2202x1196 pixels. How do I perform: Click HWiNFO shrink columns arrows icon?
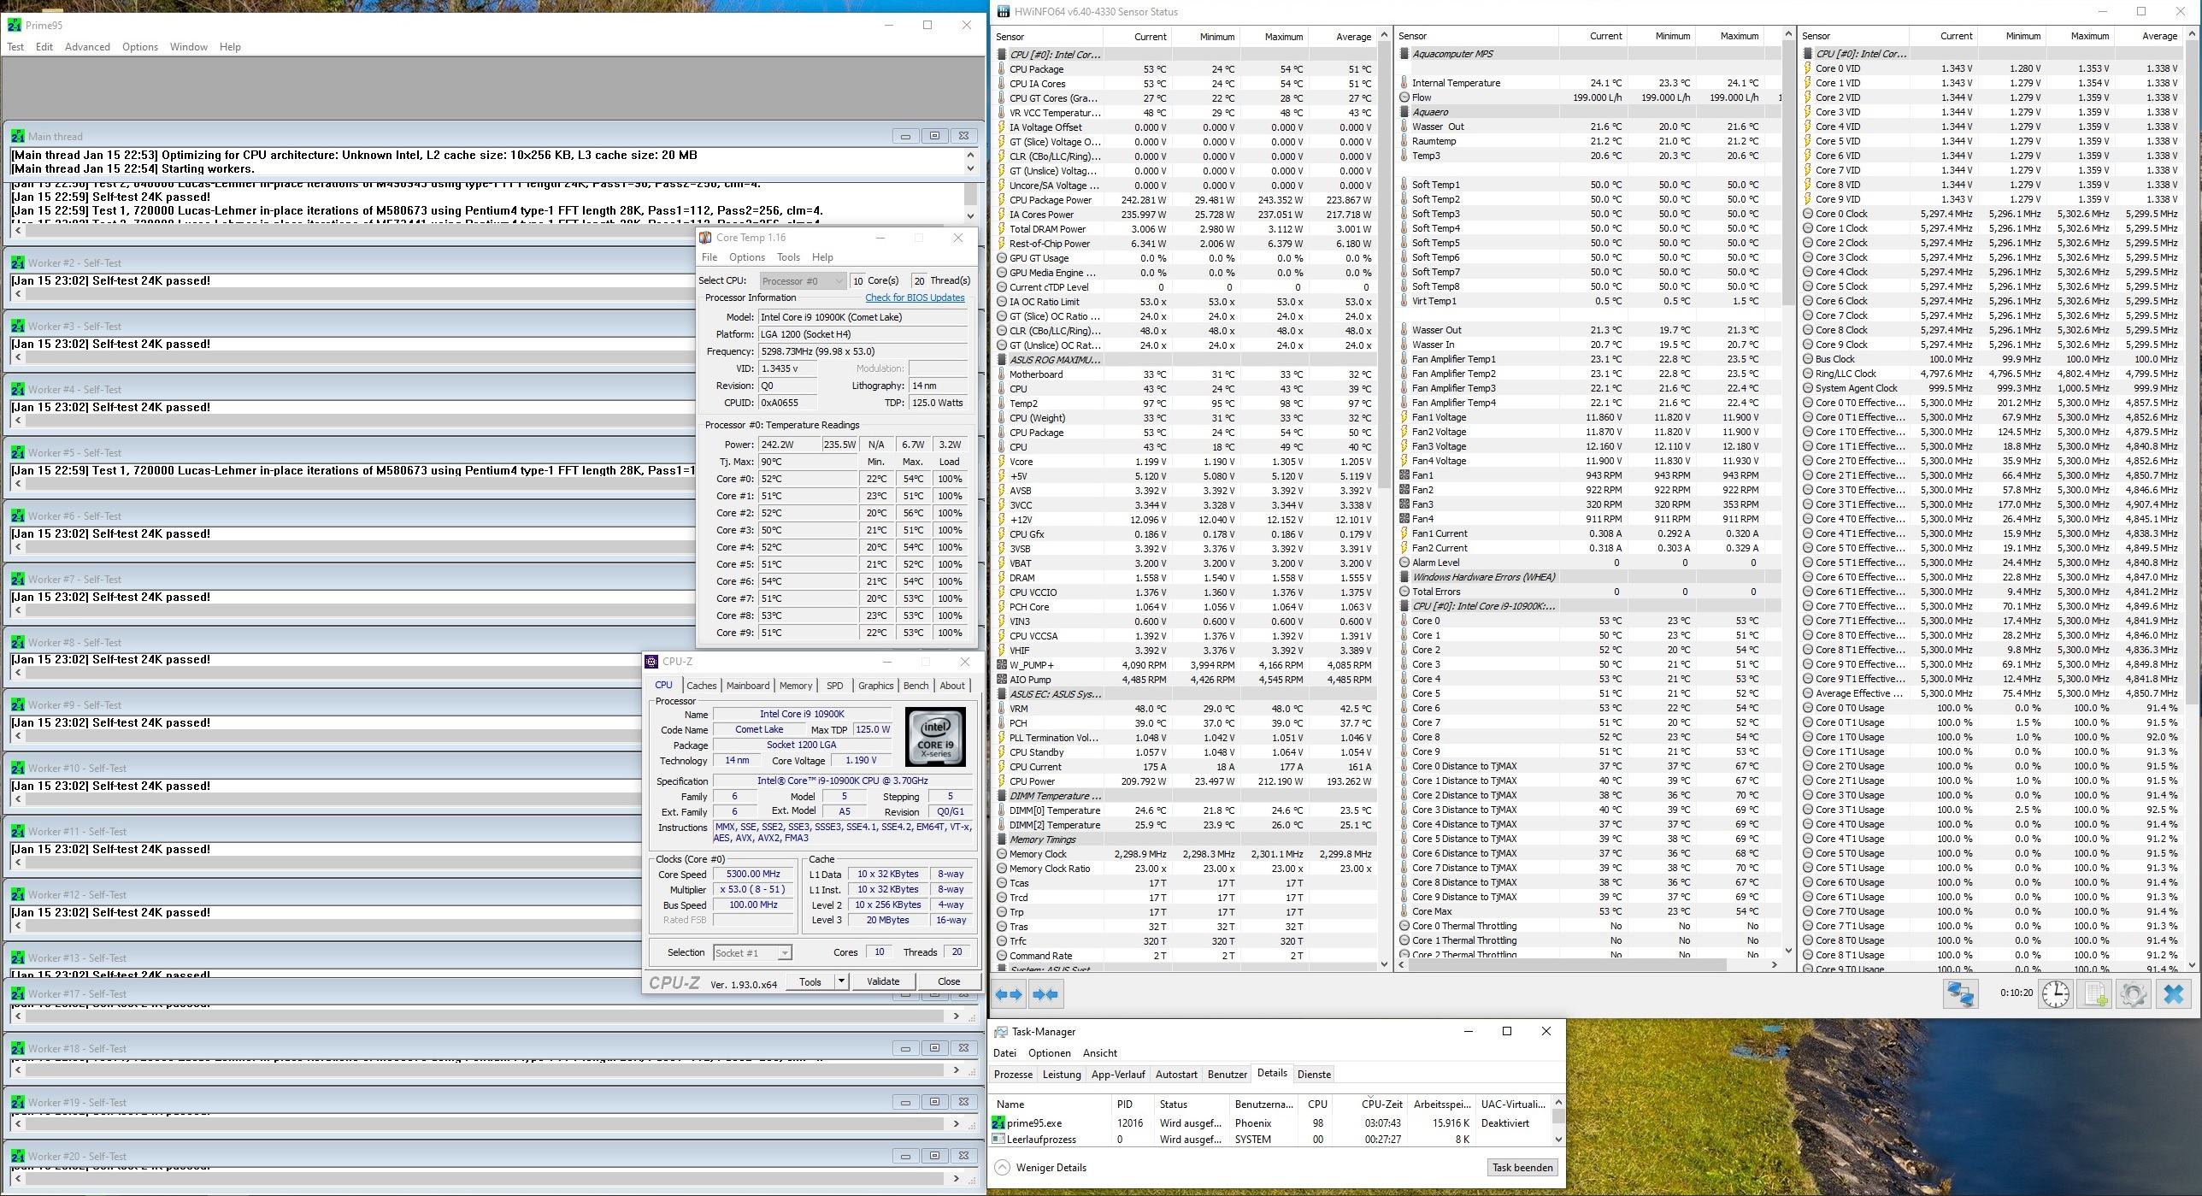point(1045,994)
